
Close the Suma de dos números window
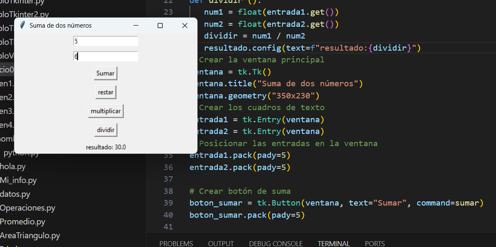[185, 26]
